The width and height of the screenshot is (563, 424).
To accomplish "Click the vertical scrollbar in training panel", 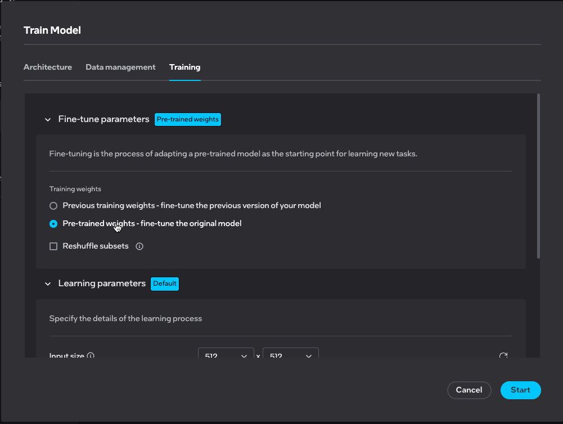I will click(x=538, y=175).
